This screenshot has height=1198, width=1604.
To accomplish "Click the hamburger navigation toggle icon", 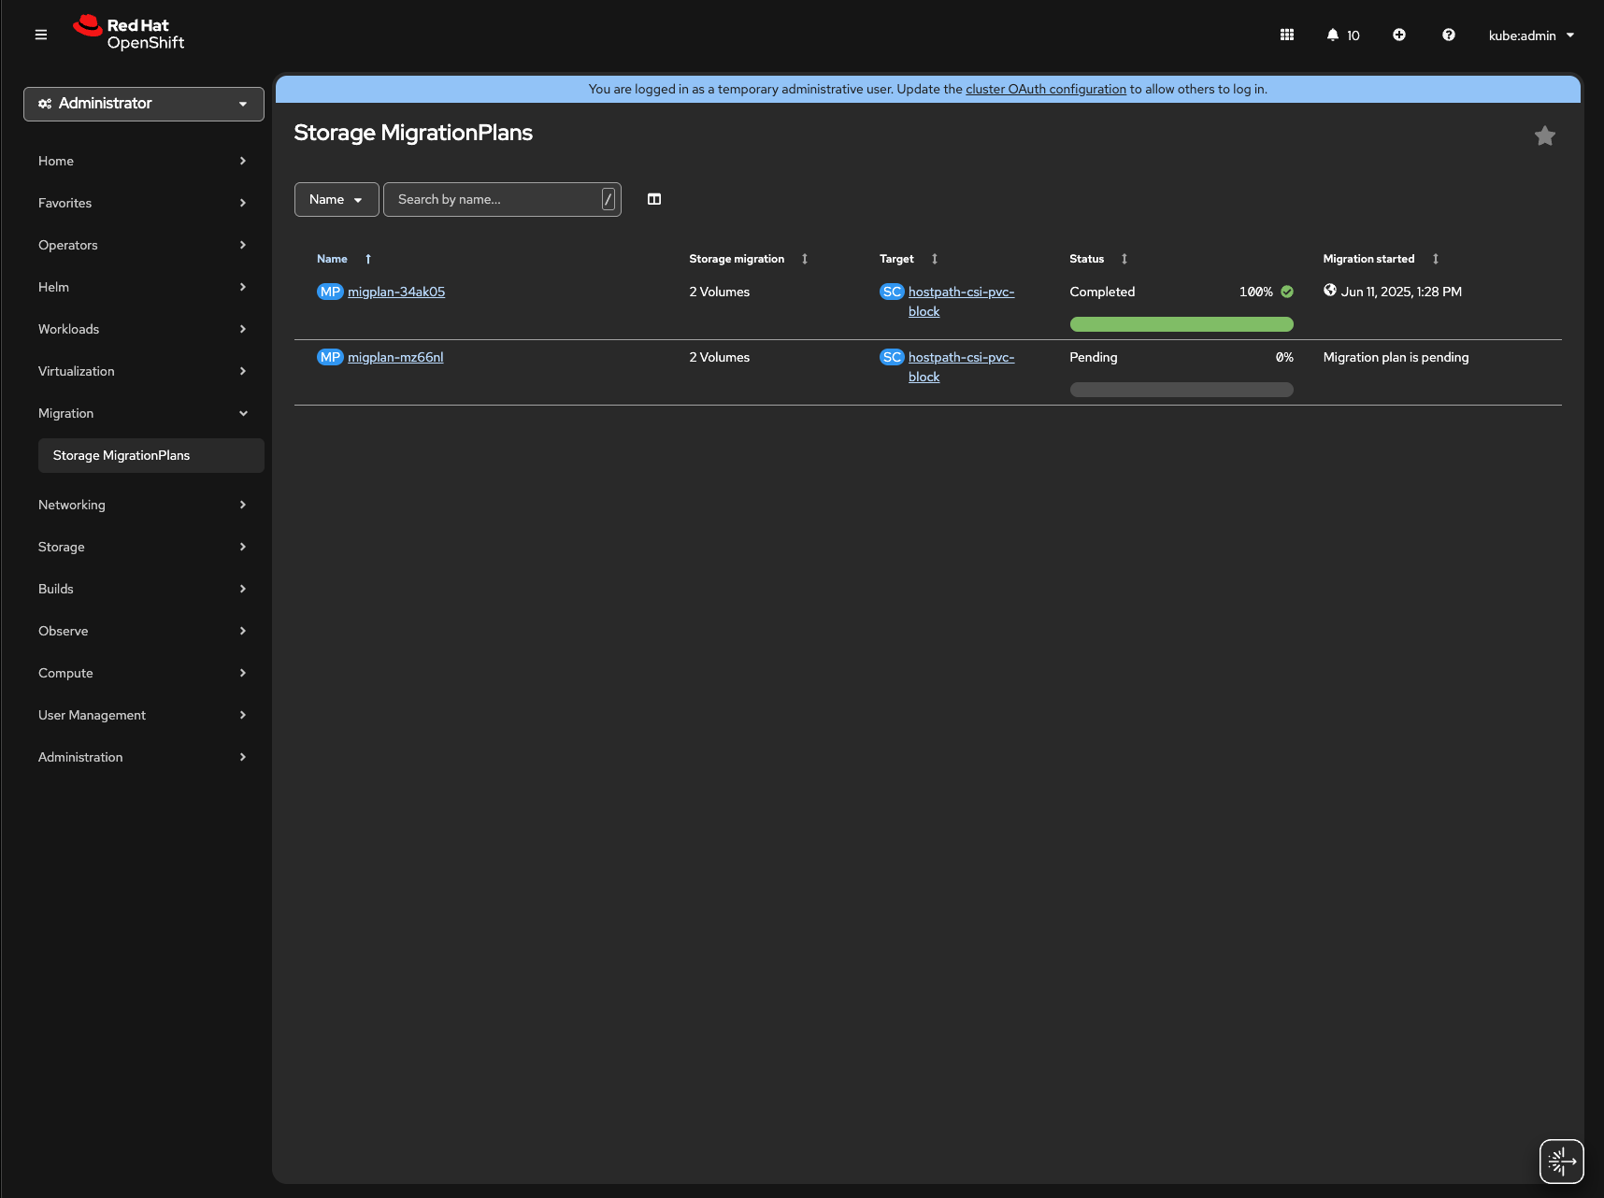I will point(41,35).
